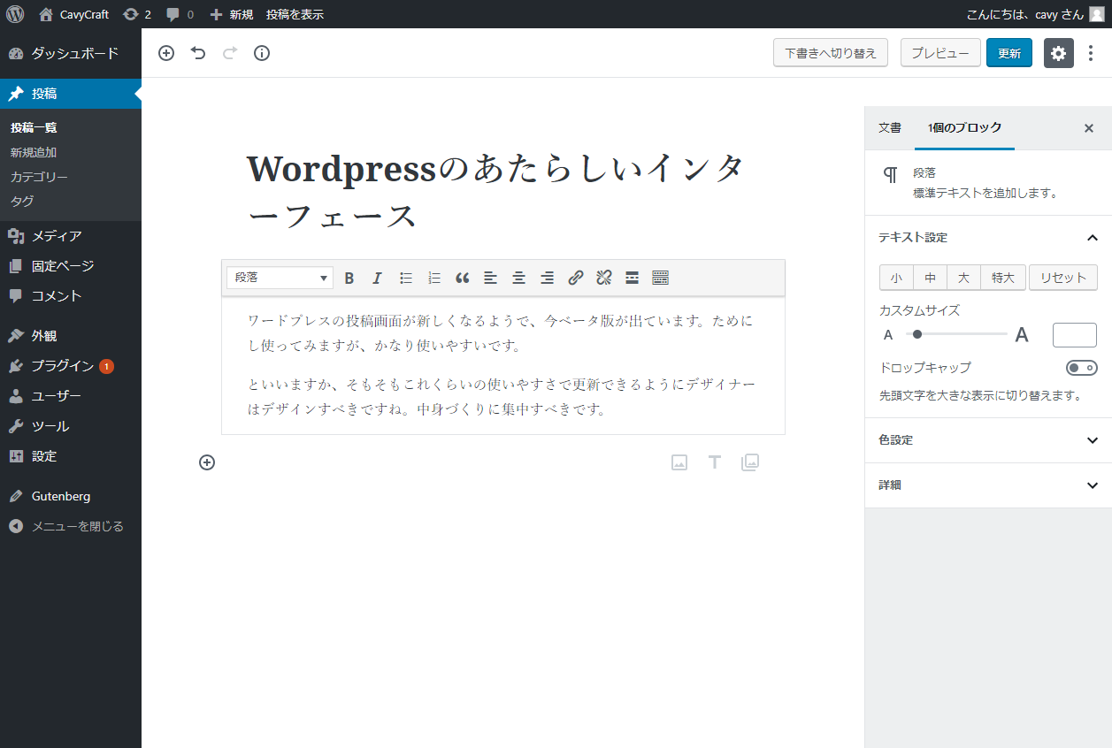
Task: Insert a numbered list
Action: (434, 278)
